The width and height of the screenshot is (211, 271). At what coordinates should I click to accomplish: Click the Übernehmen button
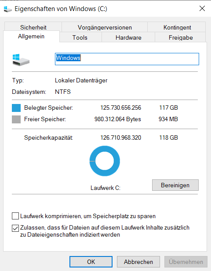pos(186,262)
